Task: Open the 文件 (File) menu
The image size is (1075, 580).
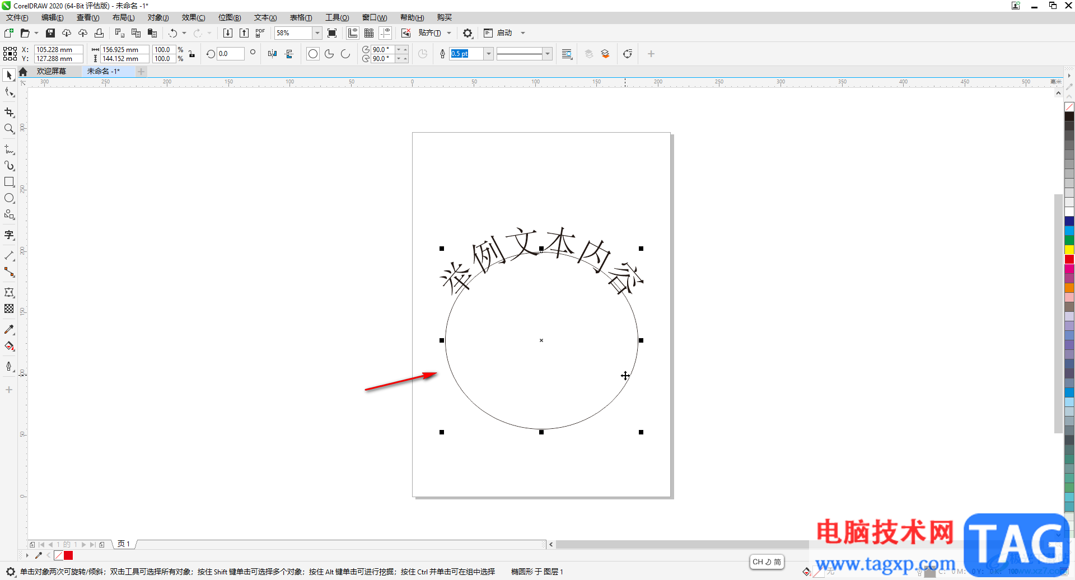Action: (x=17, y=17)
